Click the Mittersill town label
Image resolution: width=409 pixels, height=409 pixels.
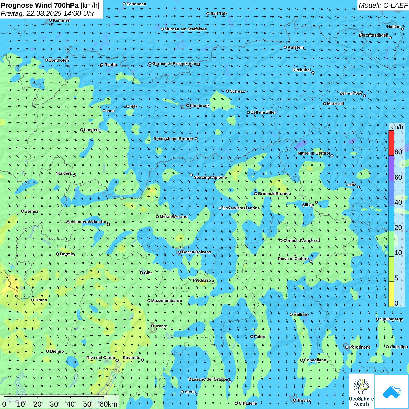tap(335, 103)
